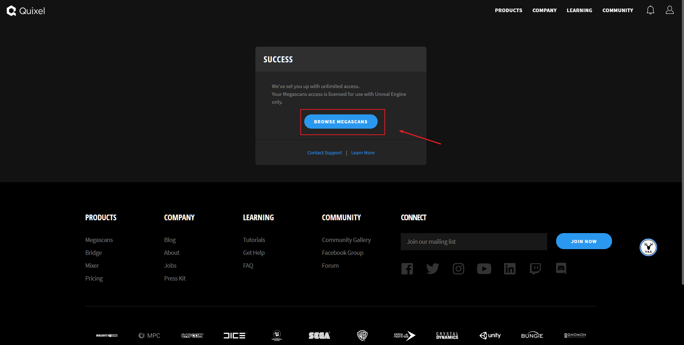The height and width of the screenshot is (345, 684).
Task: Click the Unreal Engine partner logo
Action: point(277,335)
